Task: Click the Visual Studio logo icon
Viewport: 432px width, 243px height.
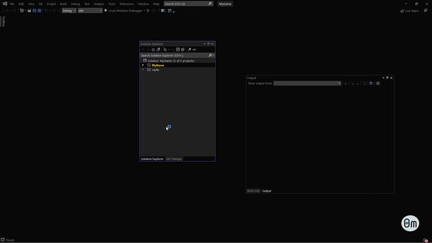Action: click(x=5, y=3)
